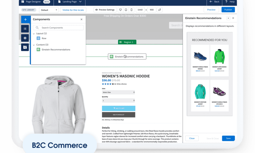Open the page settings gear icon
Image resolution: width=255 pixels, height=153 pixels.
[x=25, y=38]
